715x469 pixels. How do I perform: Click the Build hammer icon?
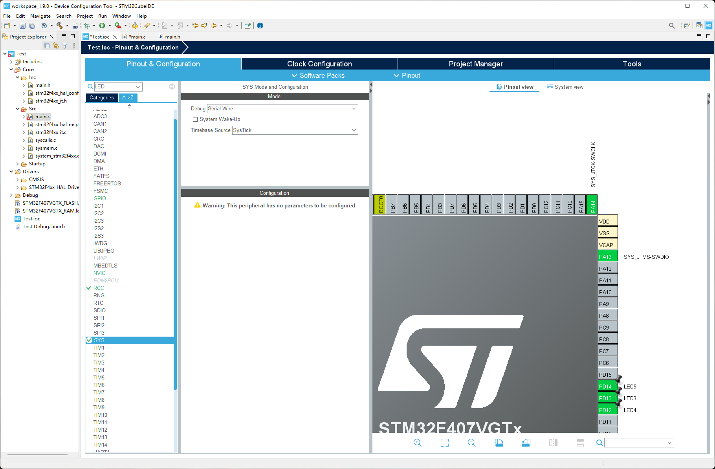point(60,26)
